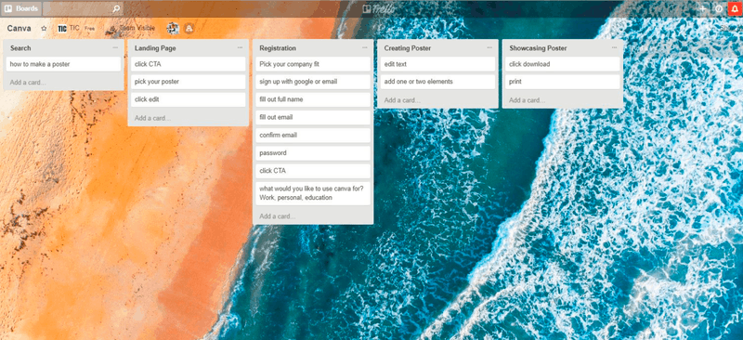Open the 'fill out email' card
This screenshot has height=340, width=743.
(x=313, y=117)
